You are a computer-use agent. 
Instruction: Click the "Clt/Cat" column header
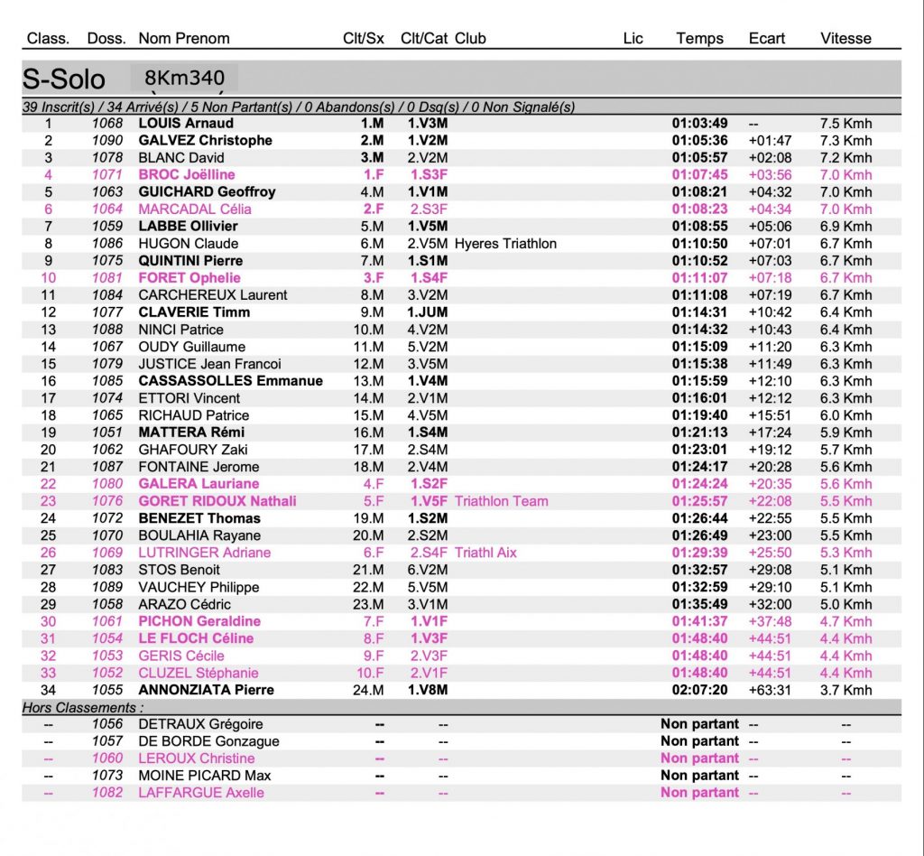pos(424,38)
